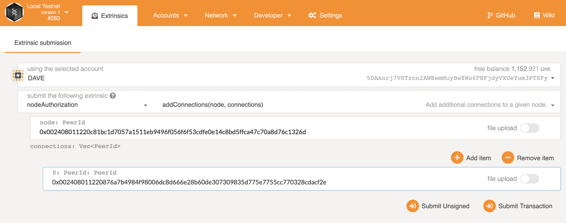Click DAVE's account identicon
The height and width of the screenshot is (223, 566).
click(x=18, y=75)
